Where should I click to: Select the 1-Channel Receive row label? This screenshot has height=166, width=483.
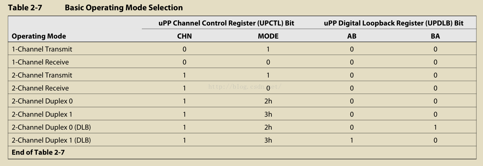point(40,62)
